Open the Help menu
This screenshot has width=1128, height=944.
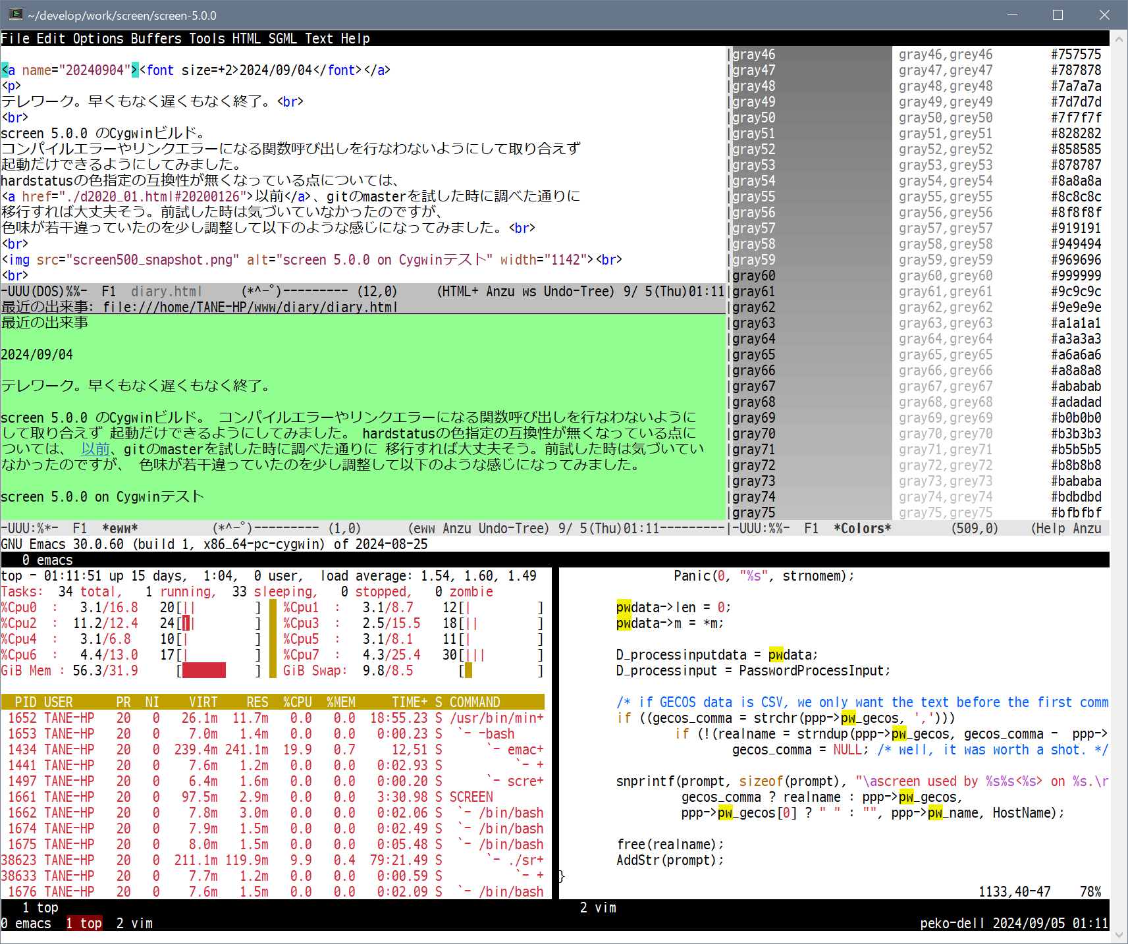(x=355, y=39)
